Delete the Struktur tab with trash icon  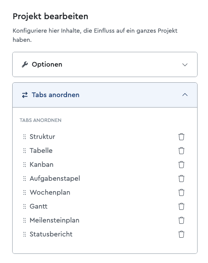(x=181, y=137)
